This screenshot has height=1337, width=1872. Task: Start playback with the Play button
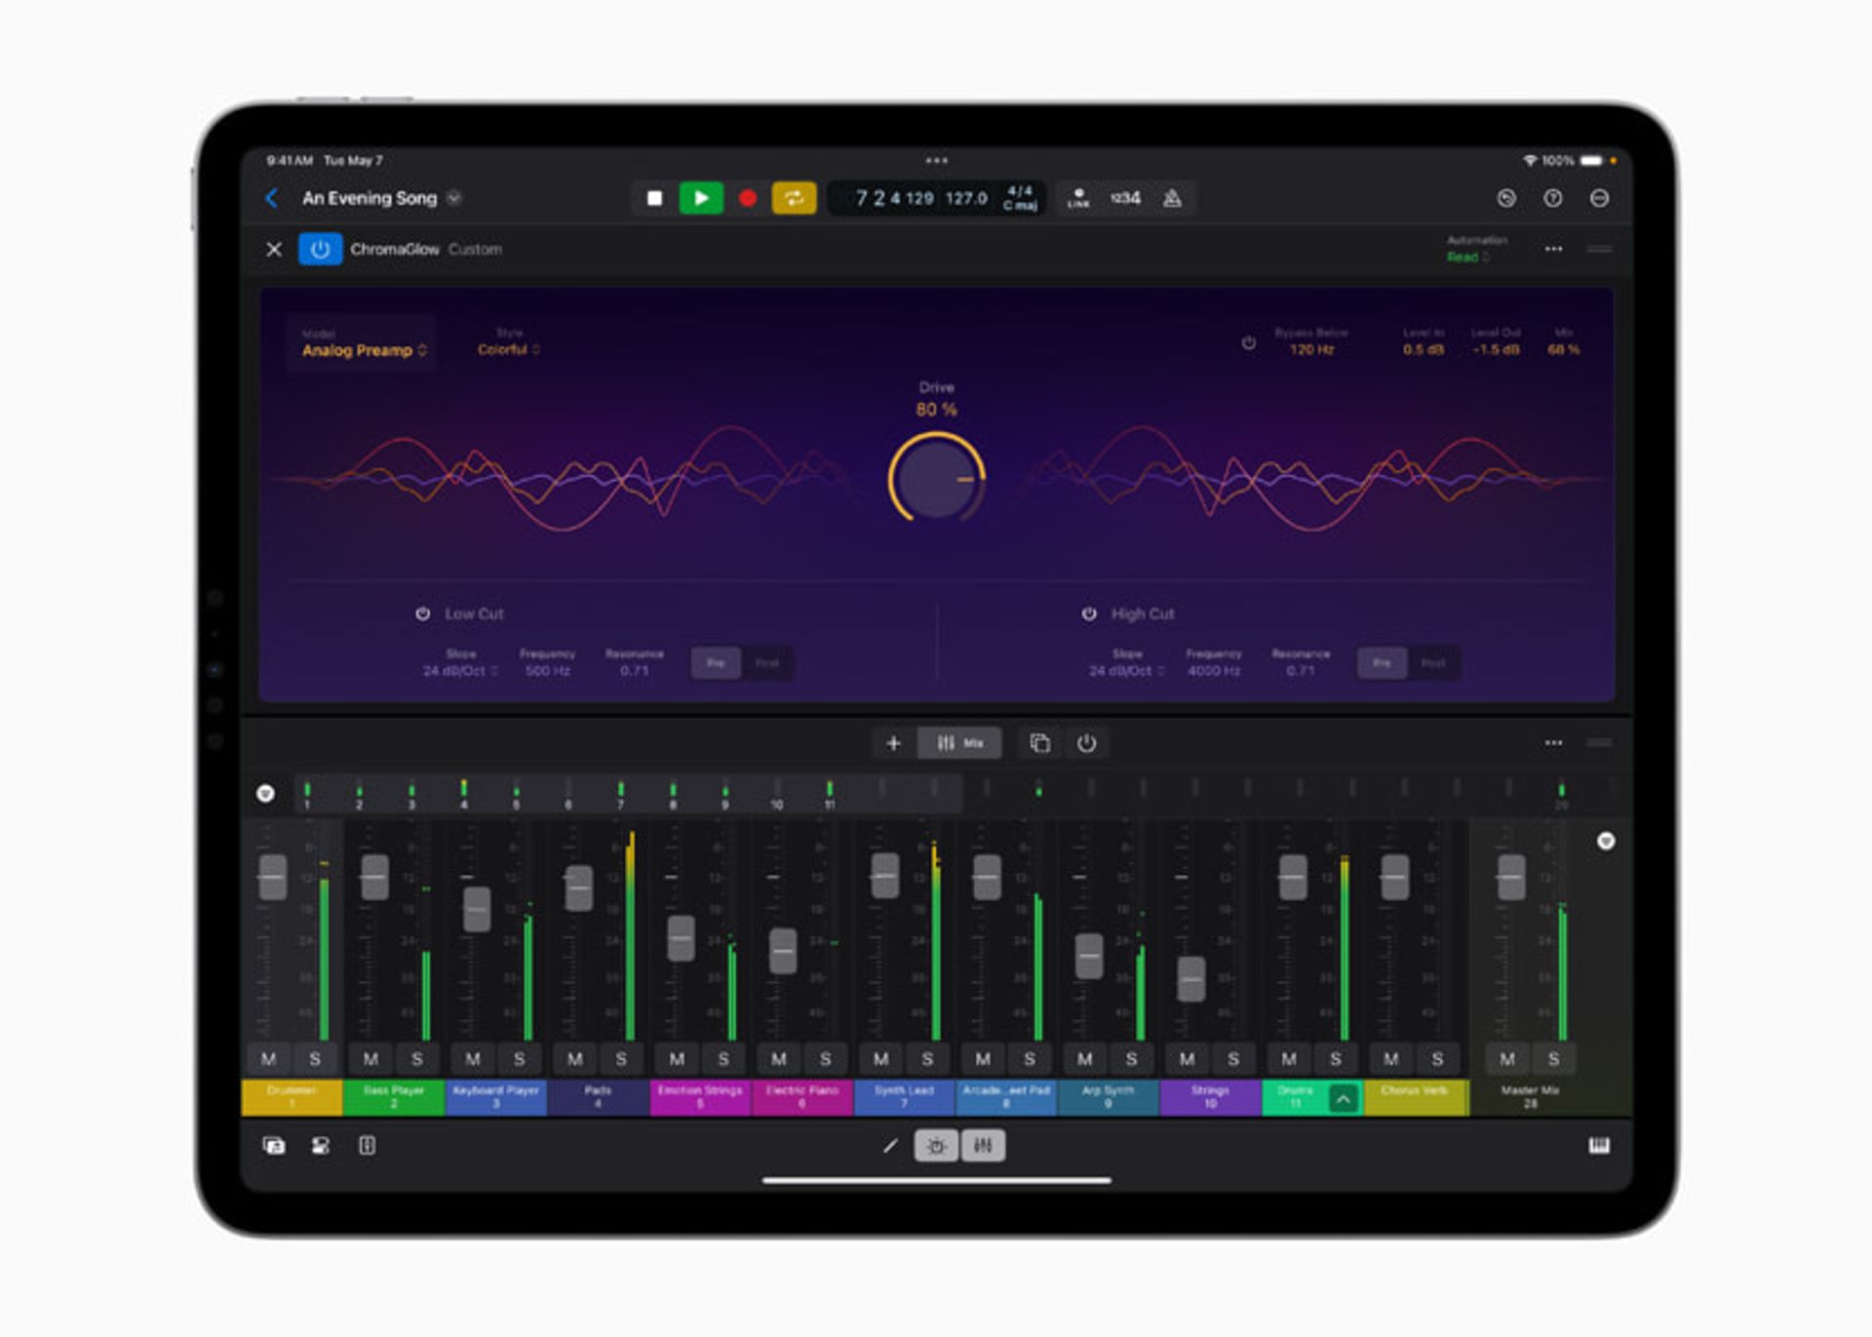click(701, 198)
